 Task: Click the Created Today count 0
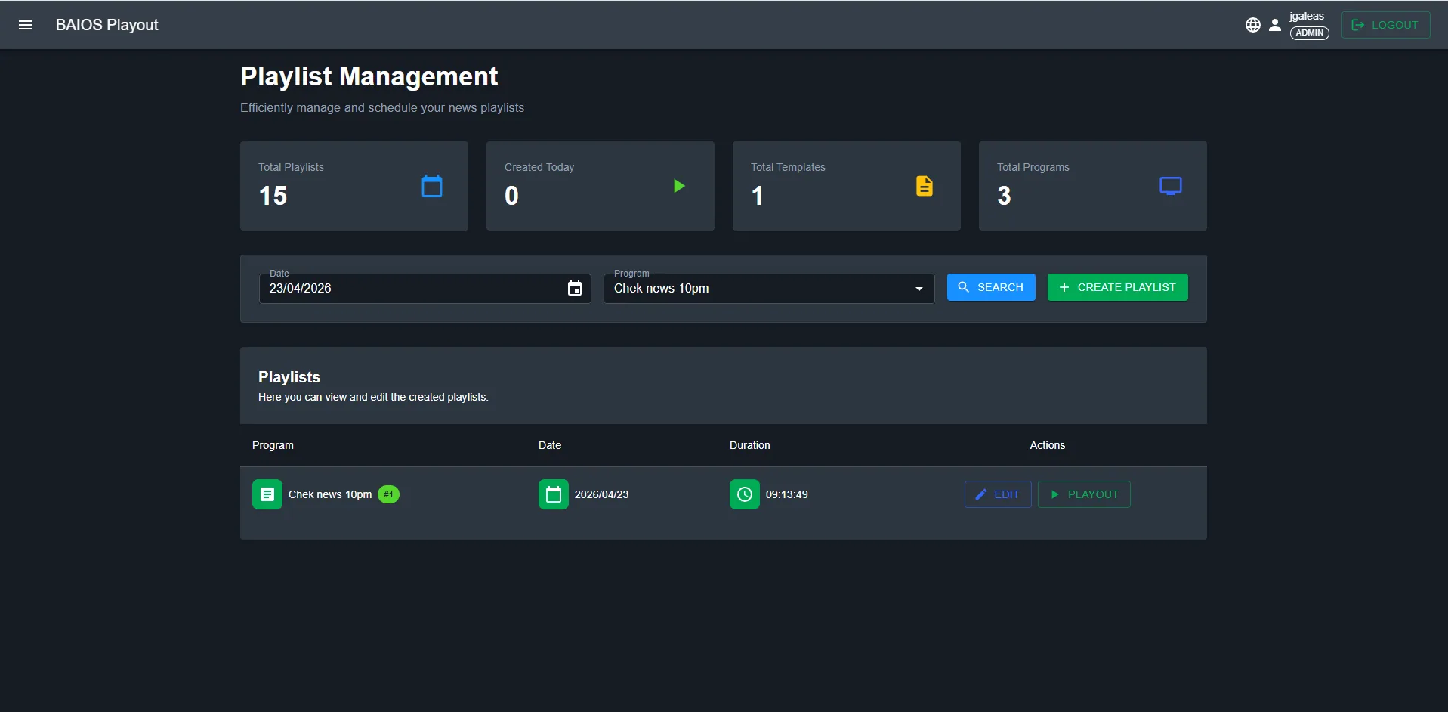[511, 196]
